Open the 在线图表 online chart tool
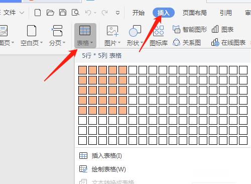 228,43
